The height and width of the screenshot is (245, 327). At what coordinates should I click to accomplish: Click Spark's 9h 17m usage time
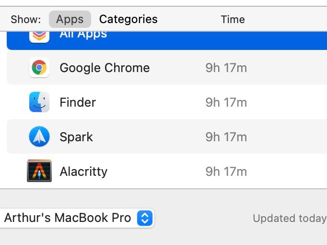(226, 137)
